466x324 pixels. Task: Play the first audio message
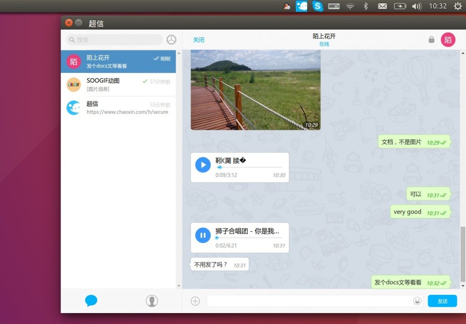click(203, 164)
